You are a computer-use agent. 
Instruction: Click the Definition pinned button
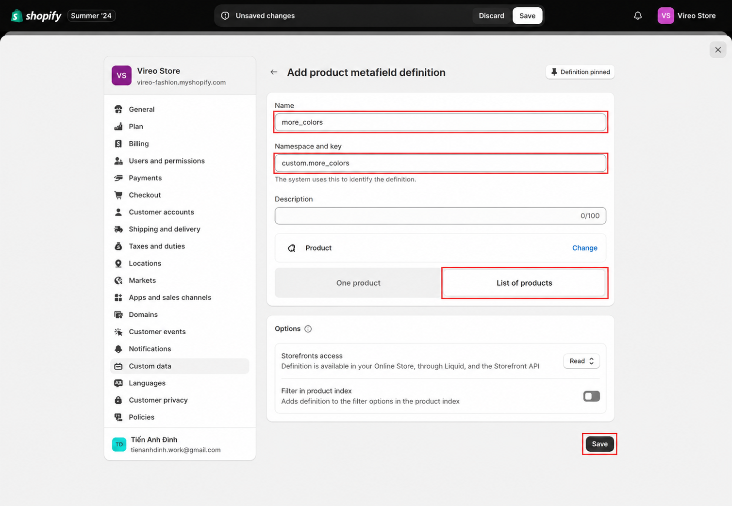580,72
